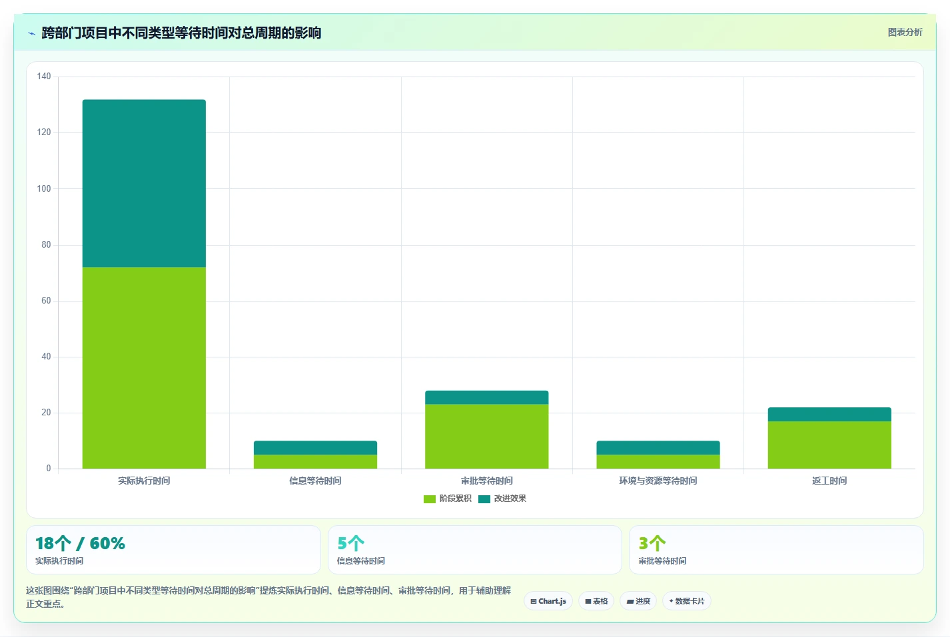Click the 返工时间 green bar segment
The width and height of the screenshot is (950, 637).
point(829,445)
